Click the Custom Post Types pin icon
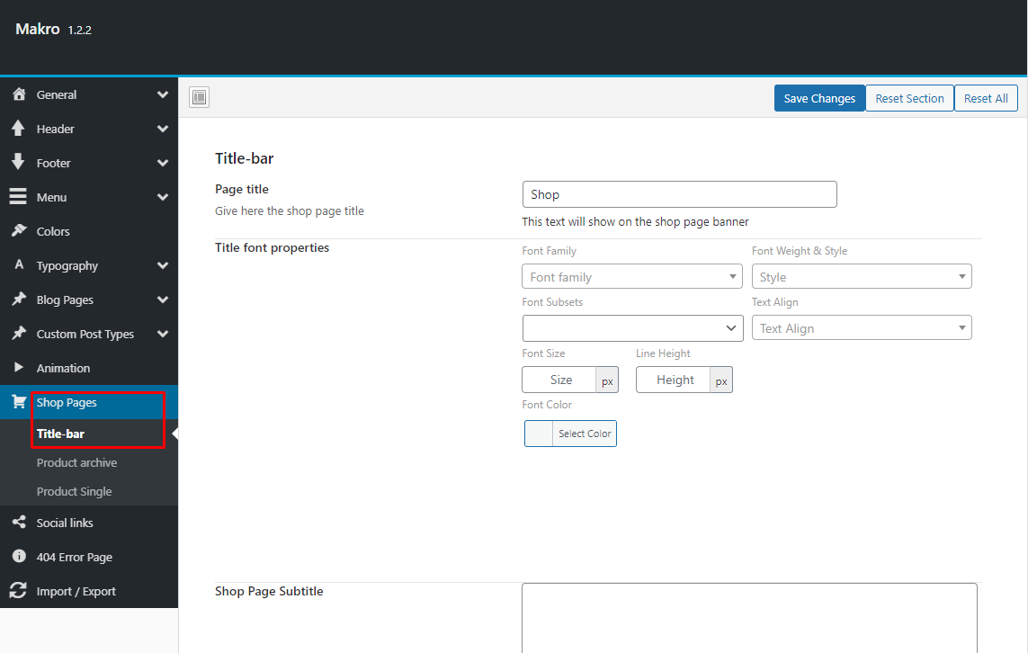The height and width of the screenshot is (653, 1028). click(x=19, y=333)
